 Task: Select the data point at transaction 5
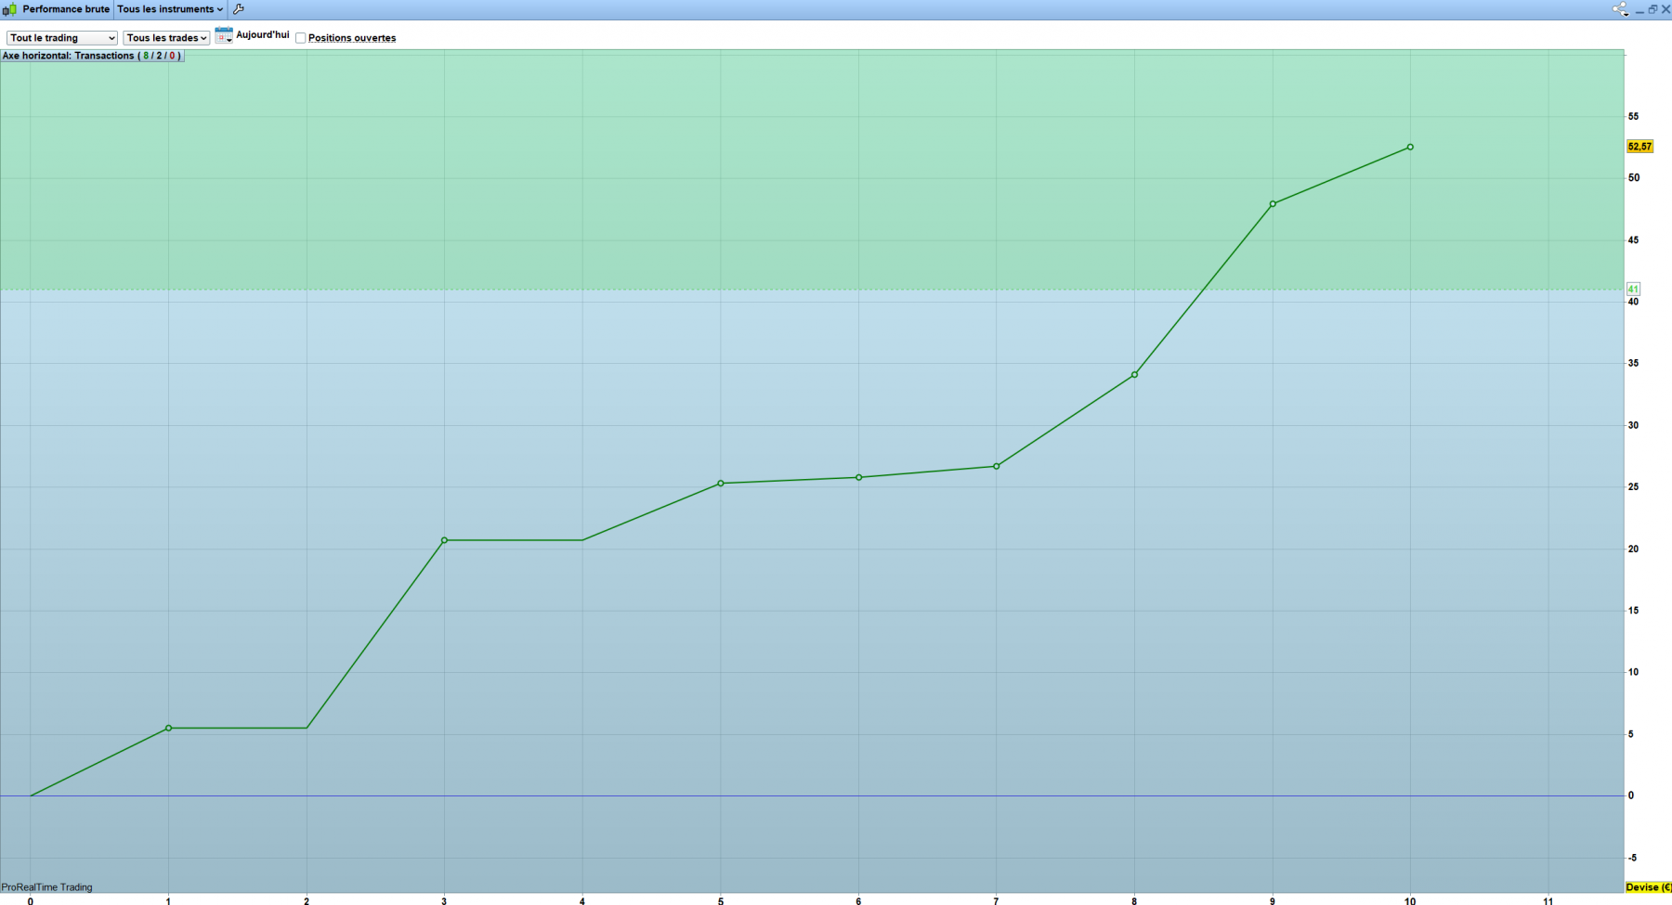click(721, 484)
